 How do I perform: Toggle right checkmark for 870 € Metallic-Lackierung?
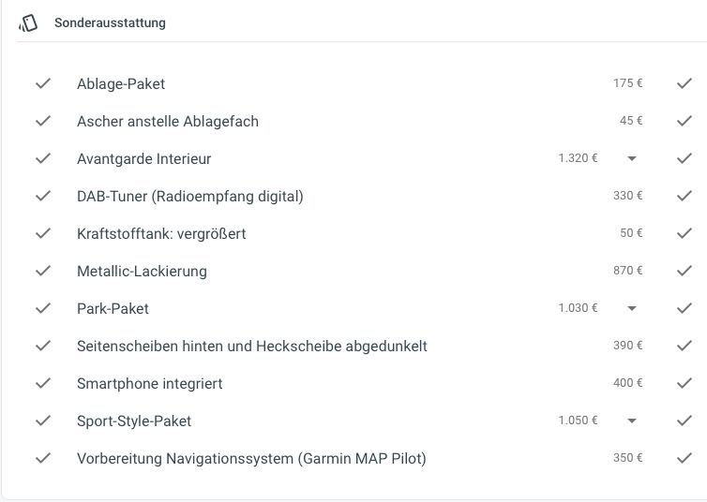point(684,271)
